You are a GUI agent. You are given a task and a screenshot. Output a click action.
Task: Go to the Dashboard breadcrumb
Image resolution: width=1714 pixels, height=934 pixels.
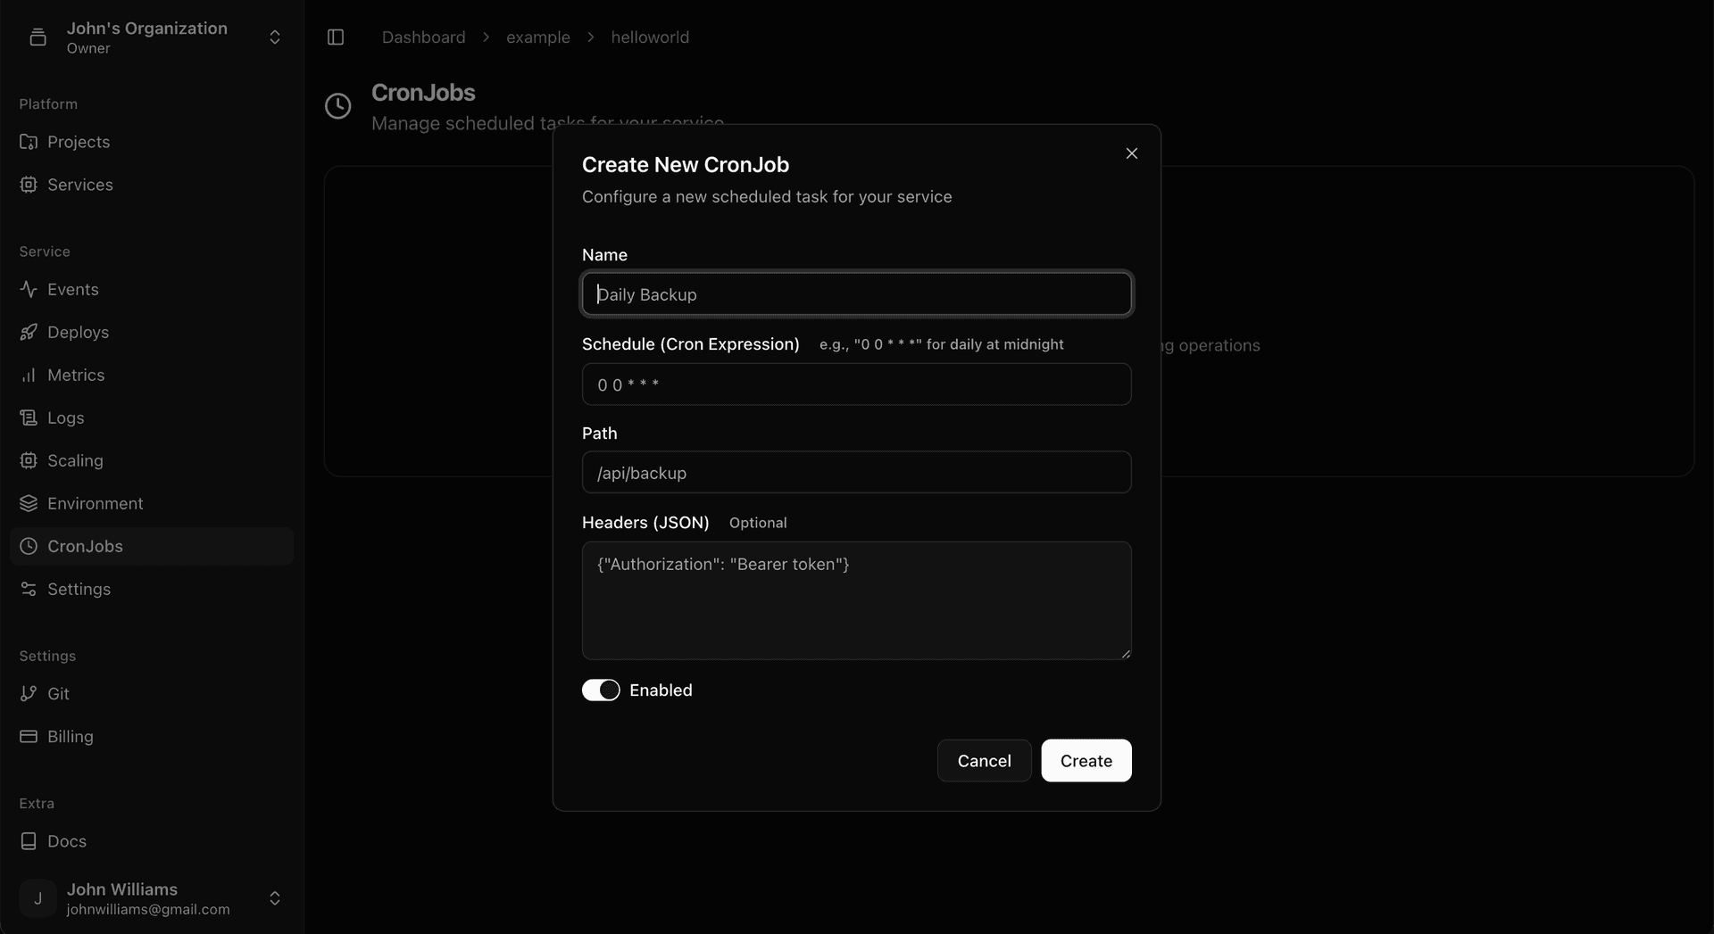[424, 37]
